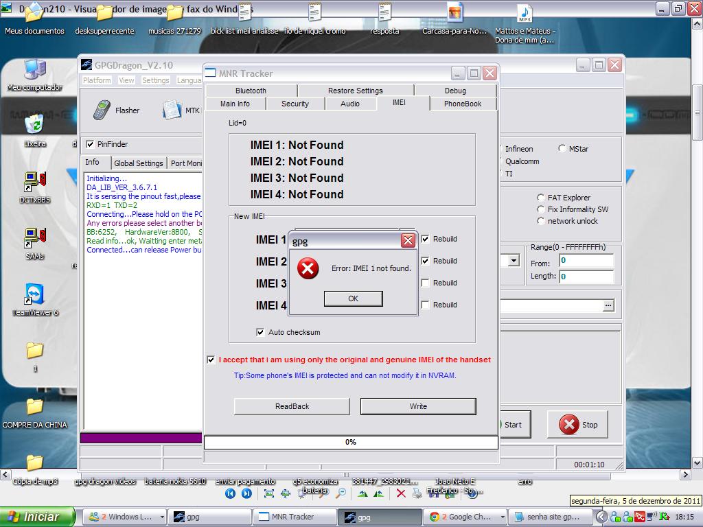Click the Actual Size icon in viewer toolbar
The image size is (703, 527).
(x=286, y=494)
